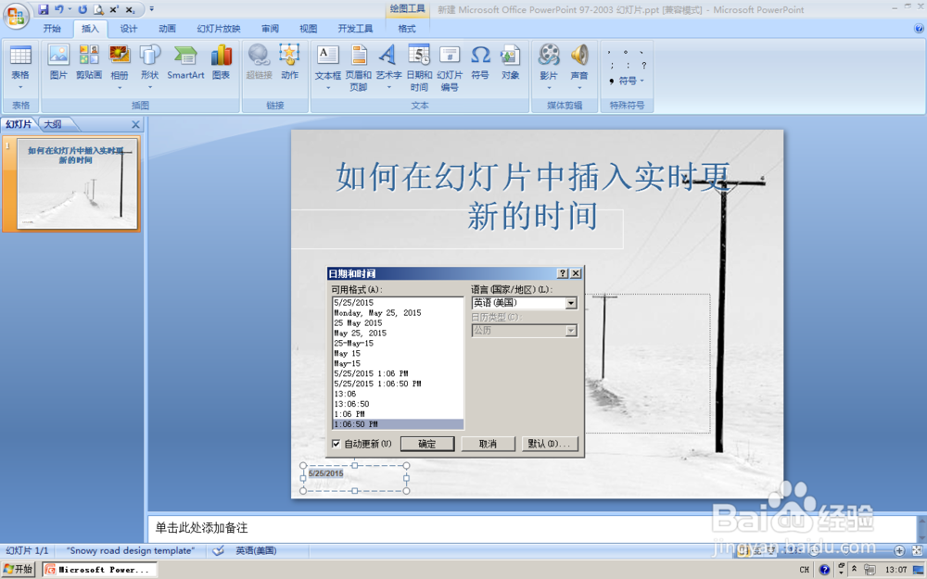The width and height of the screenshot is (927, 579).
Task: Switch to the 开始 ribbon tab
Action: coord(52,29)
